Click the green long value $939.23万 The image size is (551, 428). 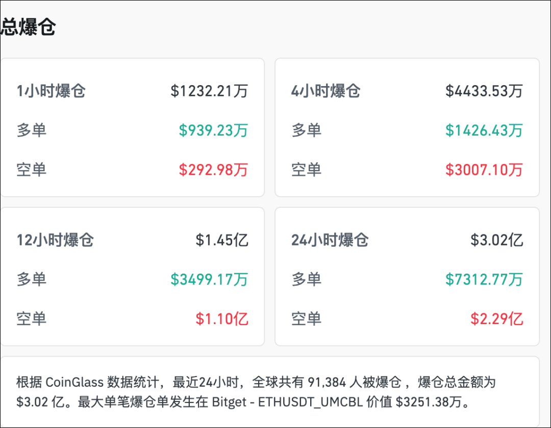point(213,130)
